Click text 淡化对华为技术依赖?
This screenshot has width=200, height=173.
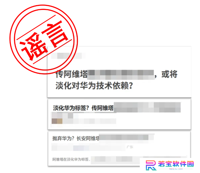[94, 86]
